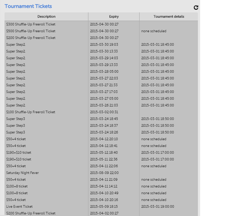Click expiry 2015-04-12 18:41
This screenshot has width=231, height=216.
click(104, 146)
